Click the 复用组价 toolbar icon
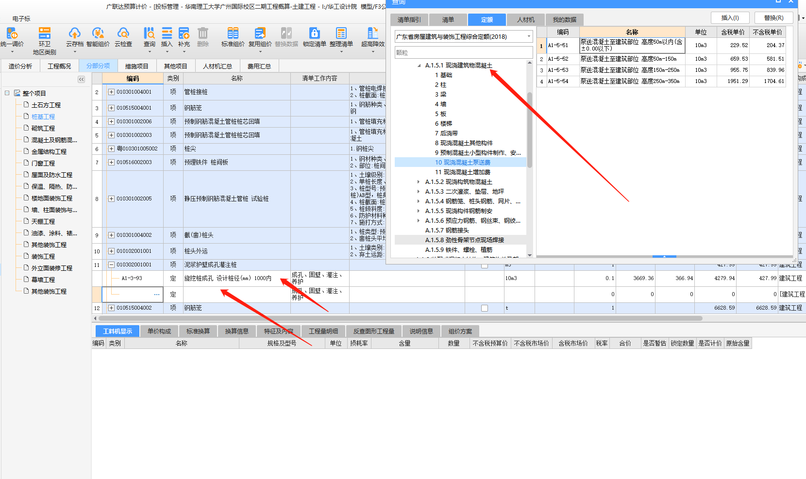806x479 pixels. coord(260,33)
